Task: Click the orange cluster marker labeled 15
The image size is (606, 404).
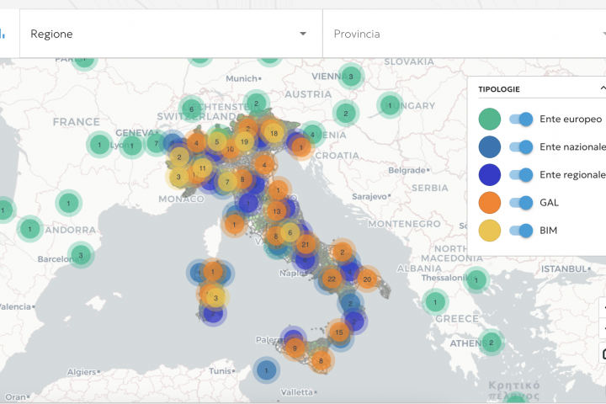Action: point(339,332)
